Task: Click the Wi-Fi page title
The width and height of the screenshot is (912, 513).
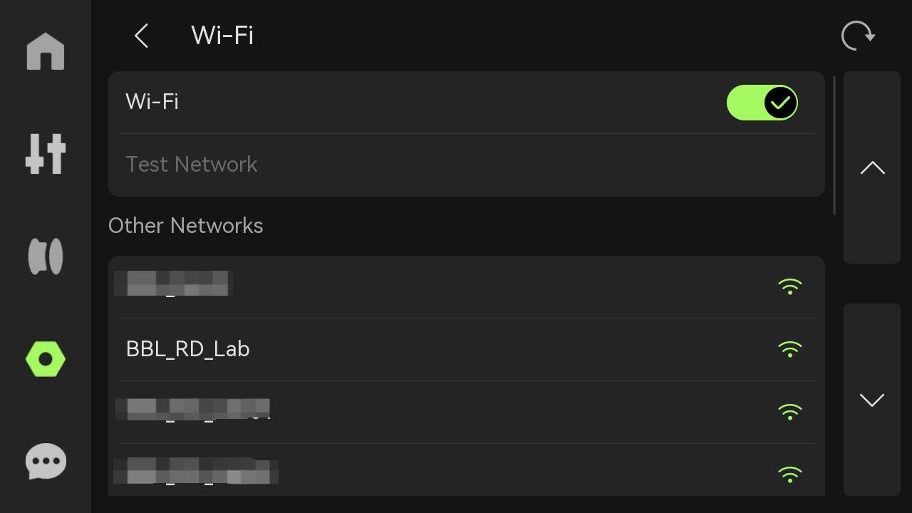Action: (222, 36)
